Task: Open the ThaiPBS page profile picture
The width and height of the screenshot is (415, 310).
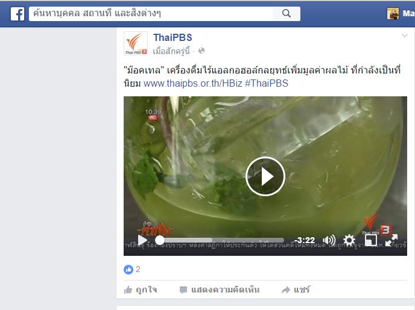Action: point(136,43)
